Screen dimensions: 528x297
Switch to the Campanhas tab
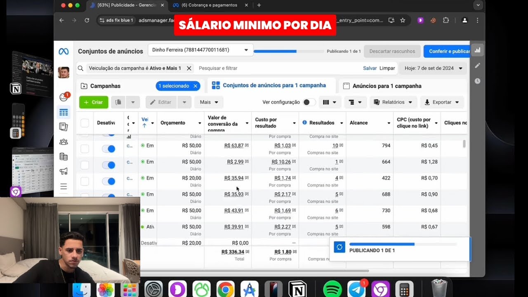105,86
